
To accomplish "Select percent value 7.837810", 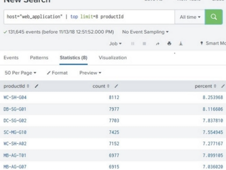I will (x=213, y=120).
